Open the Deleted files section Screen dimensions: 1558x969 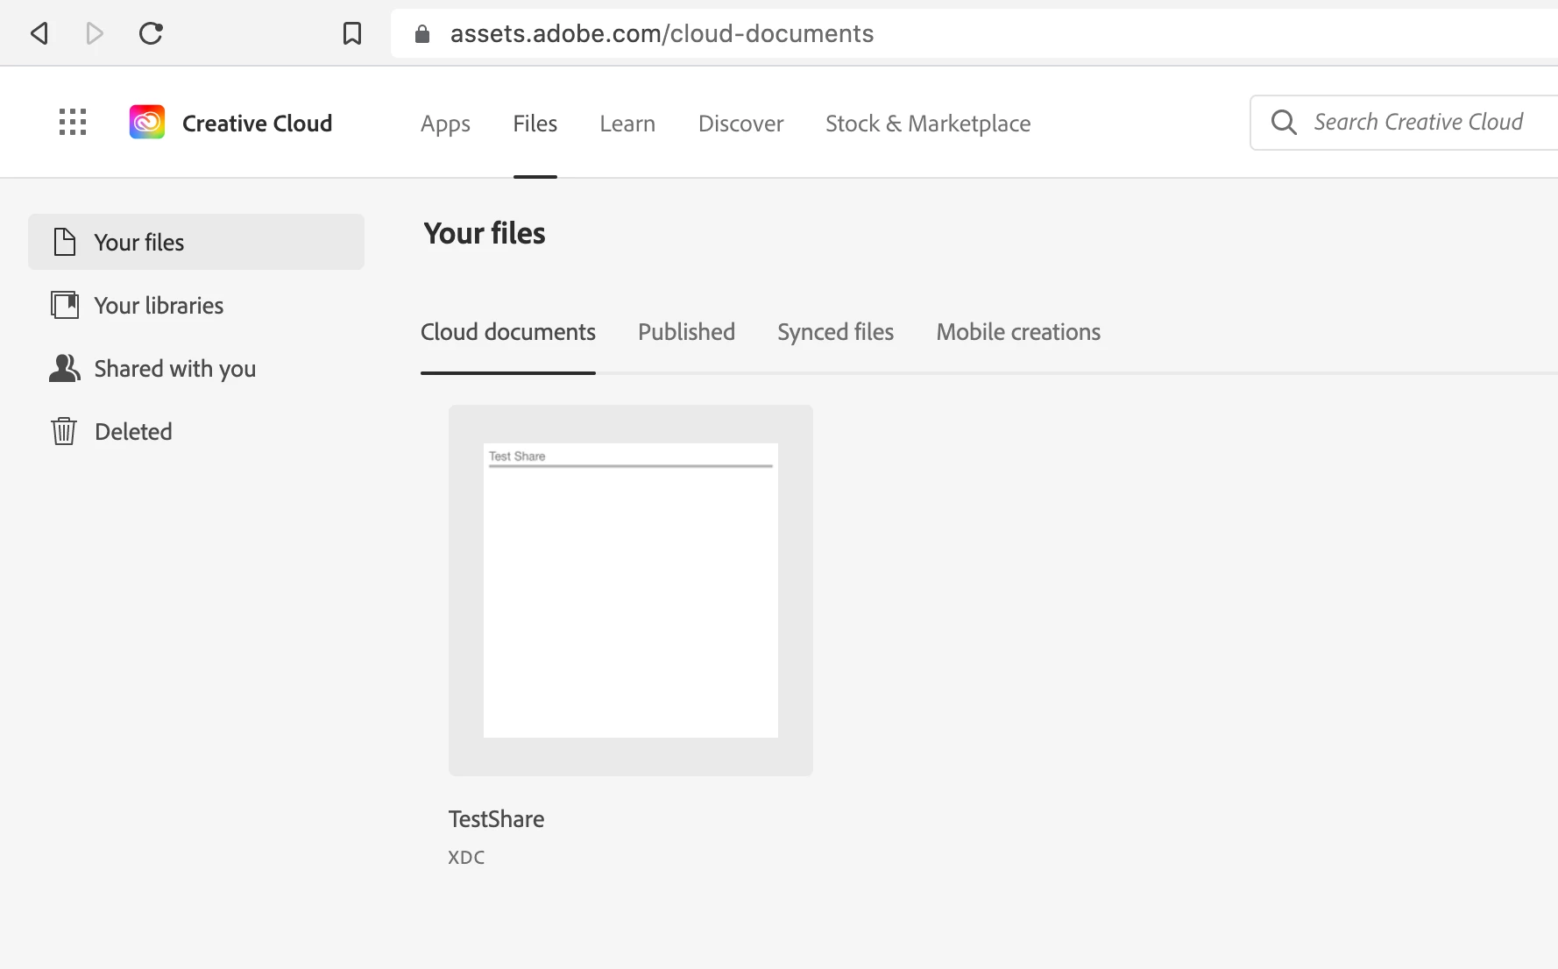196,431
